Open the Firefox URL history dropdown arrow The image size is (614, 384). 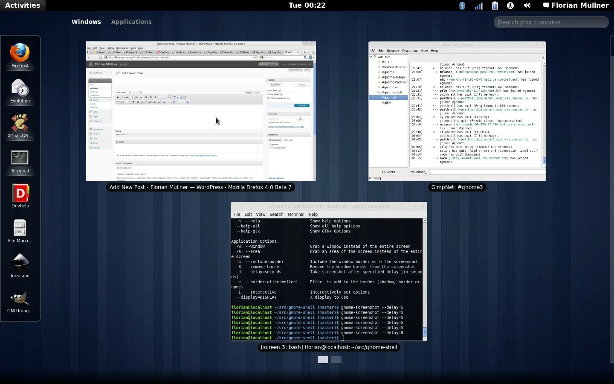(253, 57)
